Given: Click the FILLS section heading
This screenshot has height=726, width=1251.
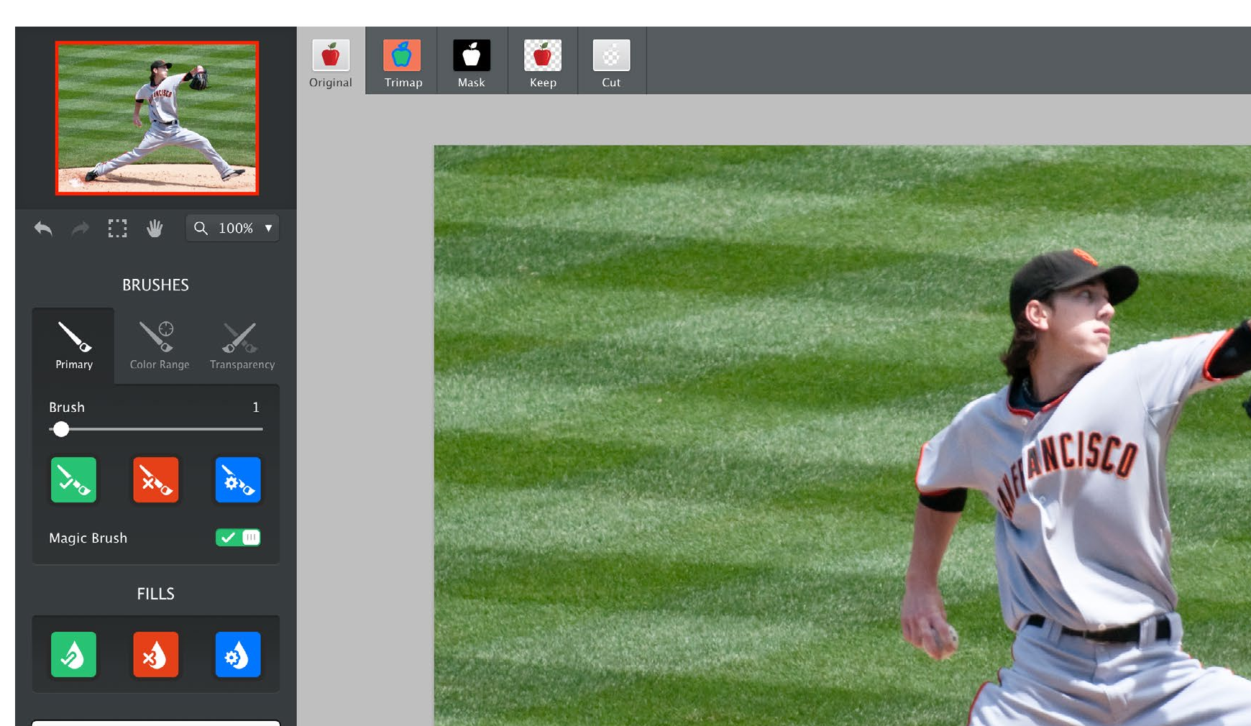Looking at the screenshot, I should pyautogui.click(x=155, y=594).
